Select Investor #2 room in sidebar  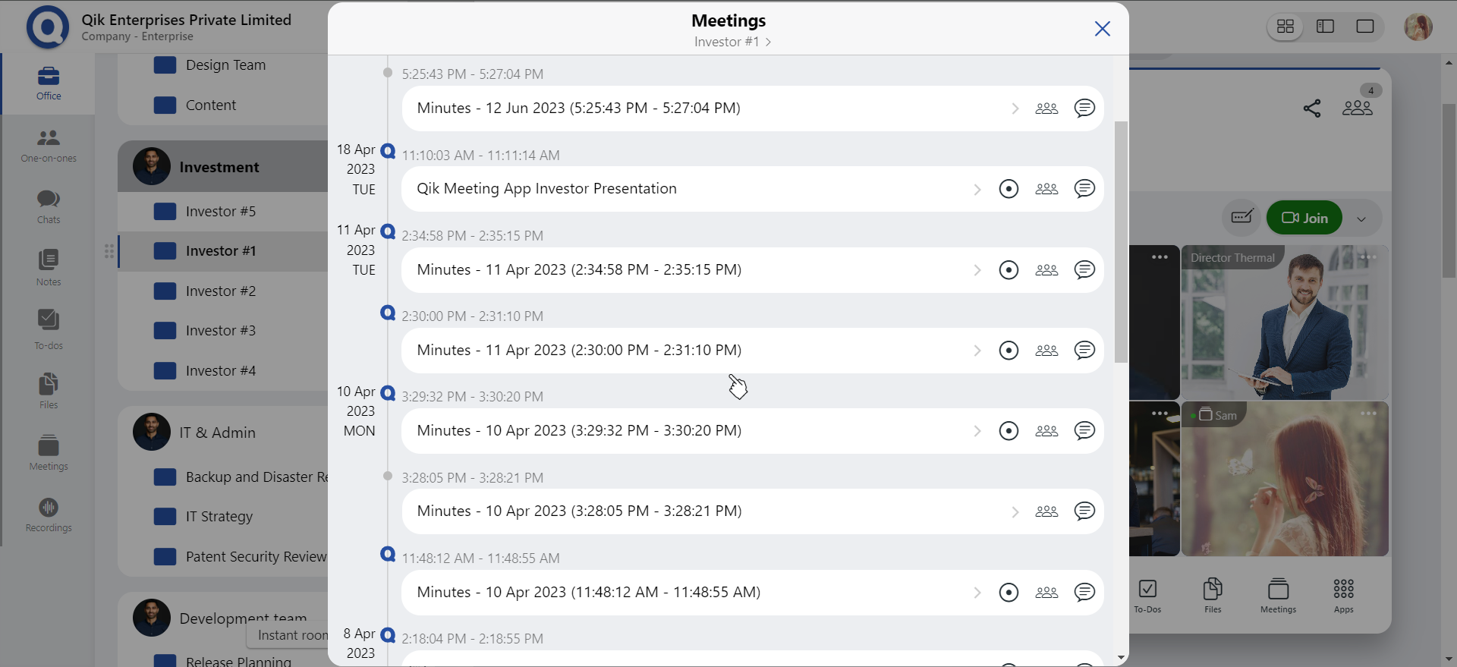[x=220, y=291]
